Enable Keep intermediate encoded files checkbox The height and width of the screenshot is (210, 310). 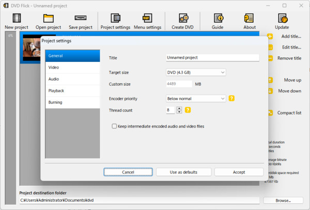coord(114,126)
